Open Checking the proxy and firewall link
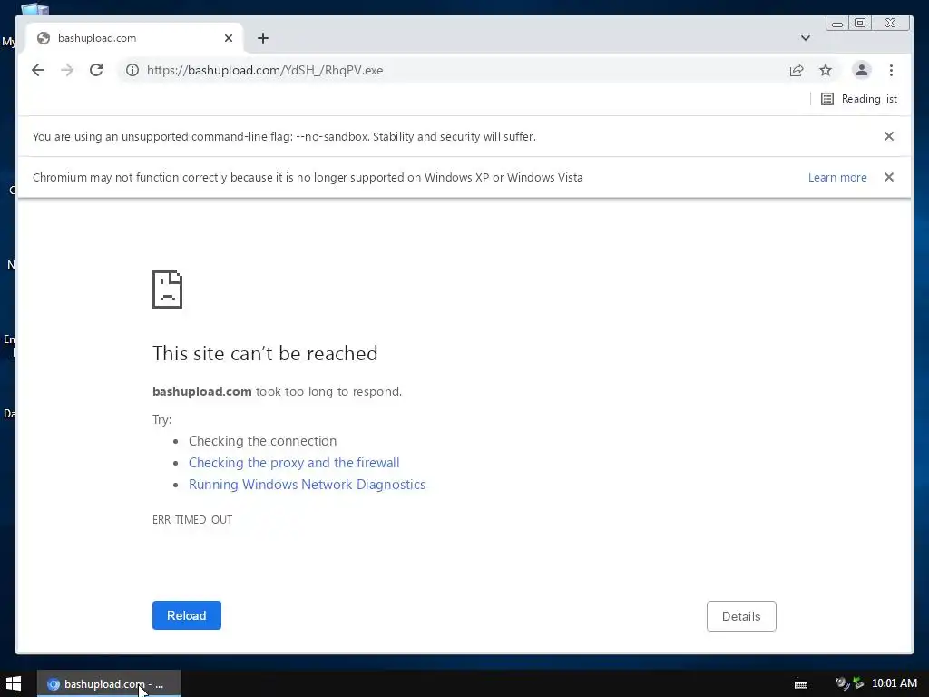 pyautogui.click(x=294, y=462)
